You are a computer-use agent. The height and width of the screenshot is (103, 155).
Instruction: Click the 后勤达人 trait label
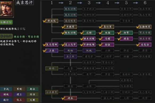coord(6,22)
